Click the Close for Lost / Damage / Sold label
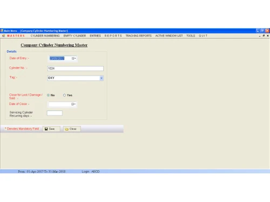Viewport: 270px width, 202px height. (26, 96)
